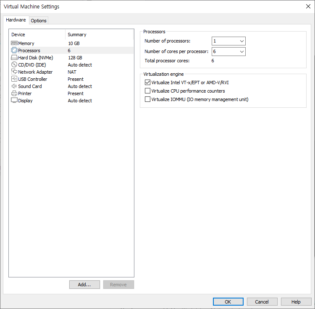Click the USB Controller icon

tap(14, 79)
